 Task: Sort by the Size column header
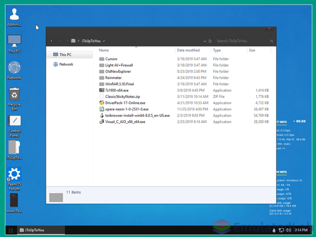252,50
